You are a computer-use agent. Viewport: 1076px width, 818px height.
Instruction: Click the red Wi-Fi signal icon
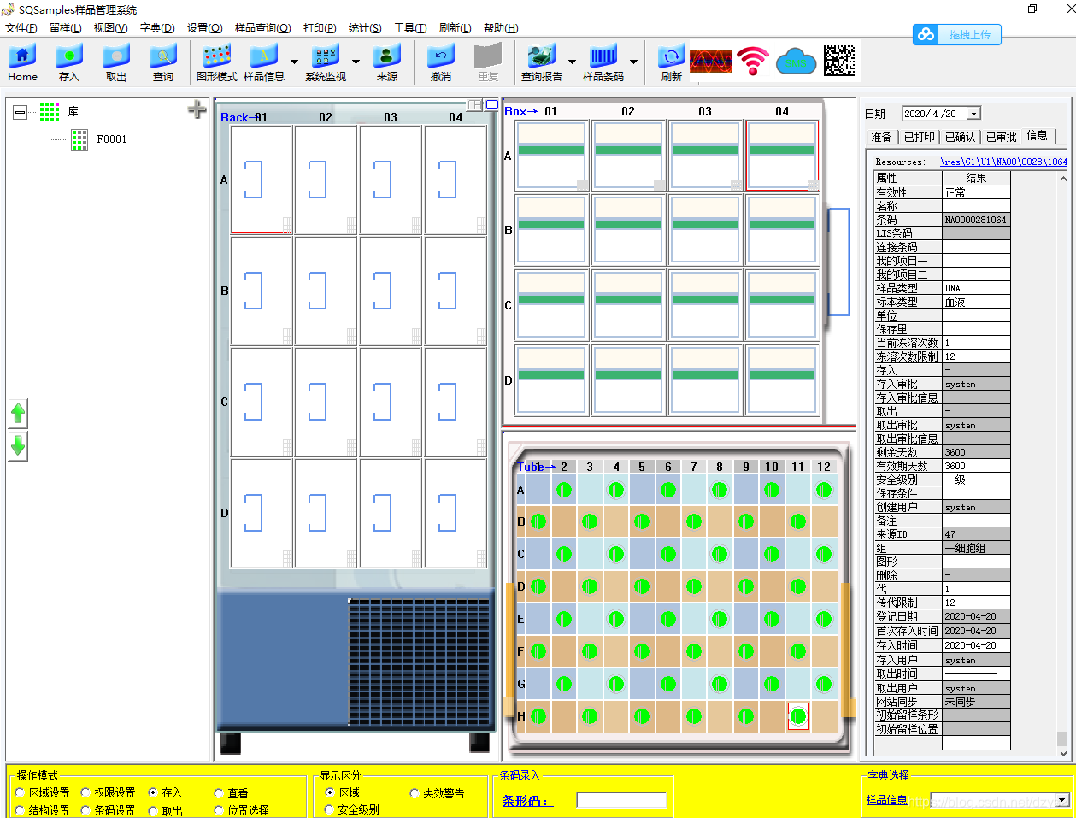(x=753, y=61)
